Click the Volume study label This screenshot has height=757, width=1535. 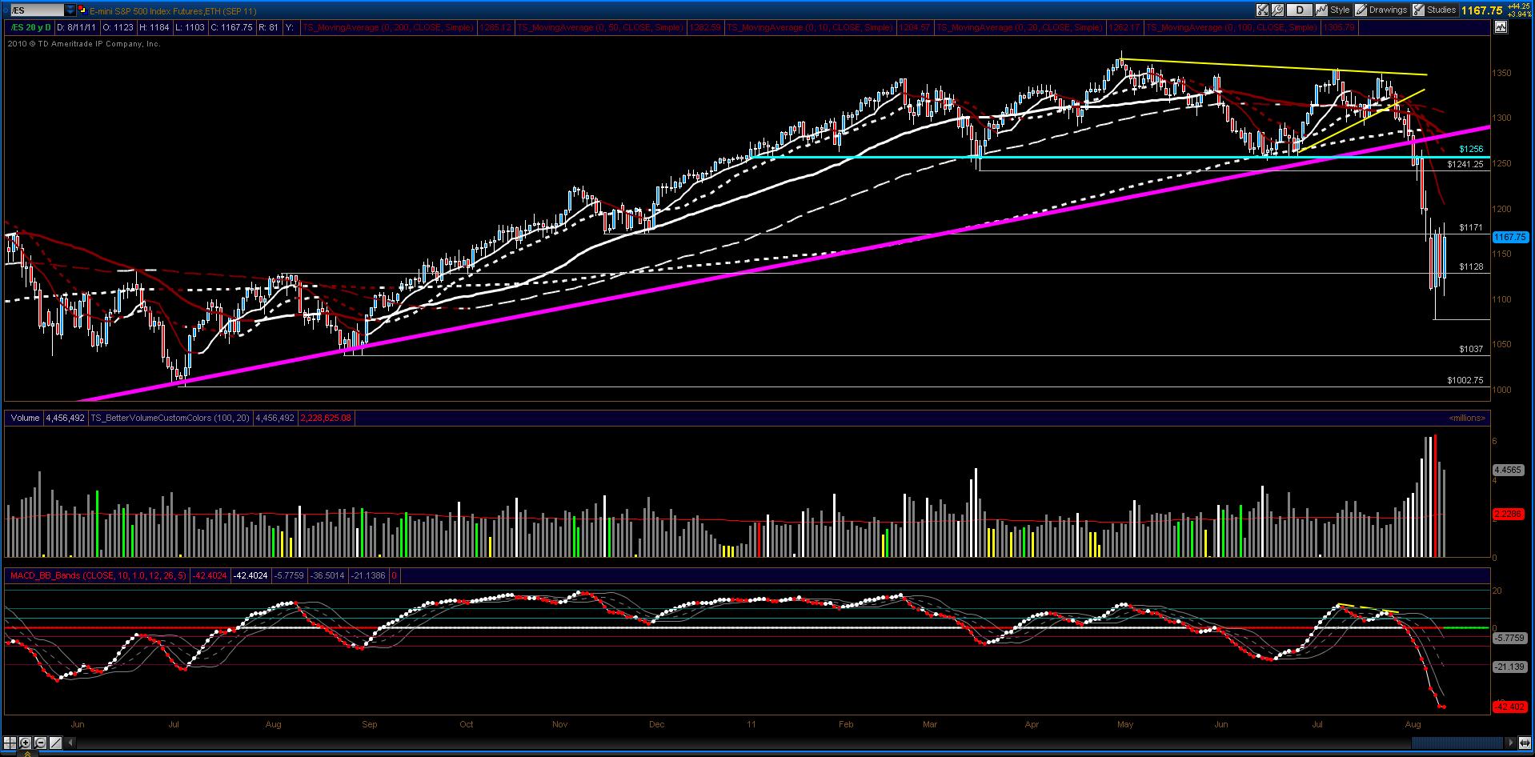[x=26, y=418]
